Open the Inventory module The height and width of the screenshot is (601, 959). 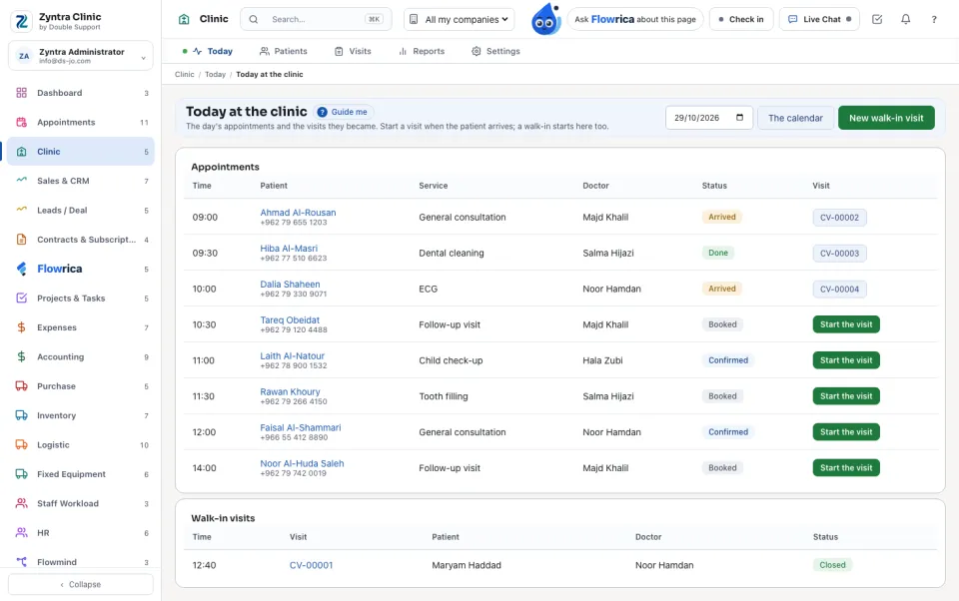[x=81, y=415]
